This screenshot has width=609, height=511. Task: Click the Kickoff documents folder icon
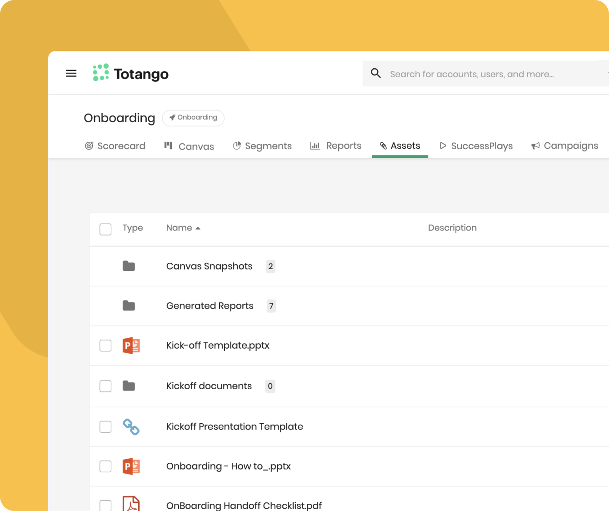(129, 386)
